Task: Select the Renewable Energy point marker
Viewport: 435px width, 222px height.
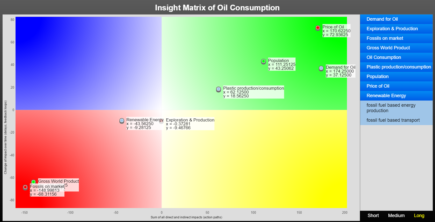Action: click(x=122, y=121)
